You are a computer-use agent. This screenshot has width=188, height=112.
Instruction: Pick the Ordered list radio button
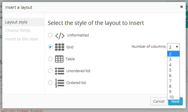50,83
